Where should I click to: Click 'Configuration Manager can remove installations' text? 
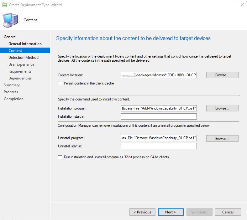click(134, 125)
